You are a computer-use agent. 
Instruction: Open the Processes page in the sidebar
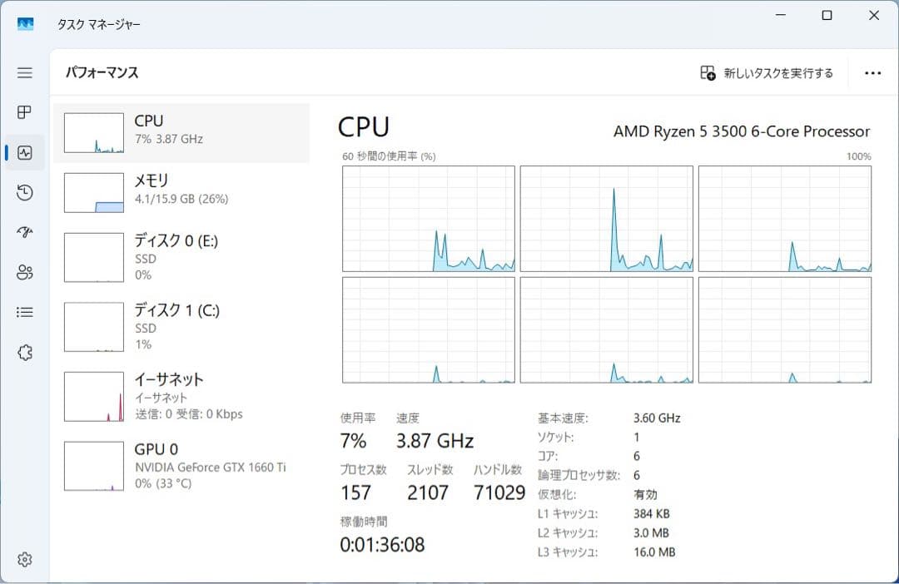(25, 112)
